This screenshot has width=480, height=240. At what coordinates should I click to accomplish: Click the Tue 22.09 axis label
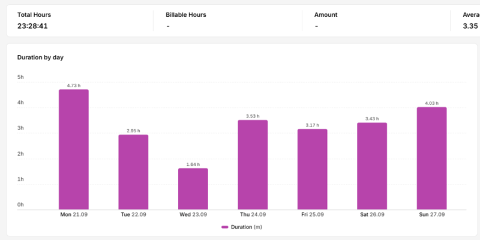point(133,215)
